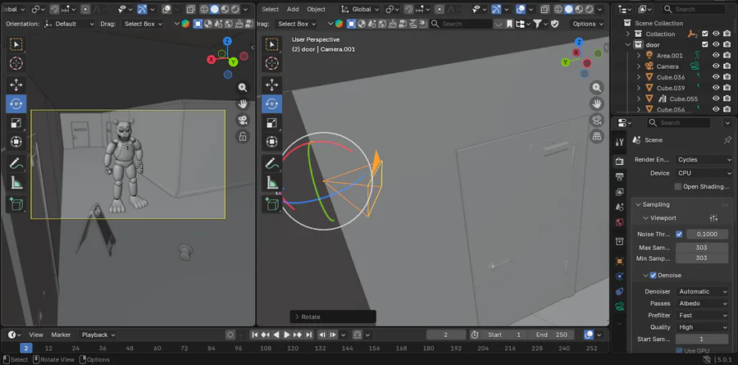
Task: Open timeline View menu
Action: [x=36, y=335]
